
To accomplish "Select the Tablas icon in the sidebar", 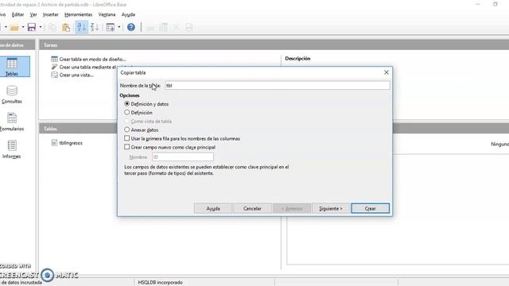I will [x=12, y=67].
